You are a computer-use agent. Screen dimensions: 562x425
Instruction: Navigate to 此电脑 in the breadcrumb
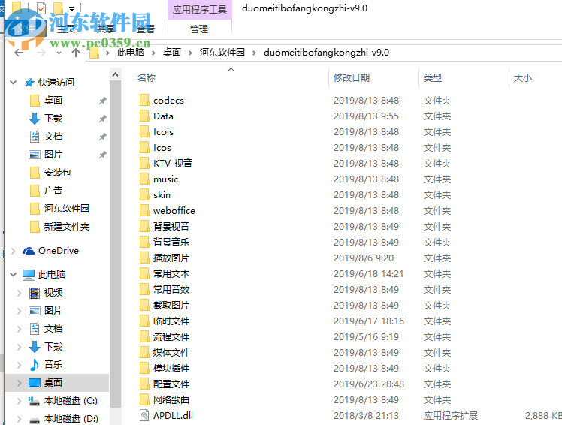pyautogui.click(x=131, y=53)
